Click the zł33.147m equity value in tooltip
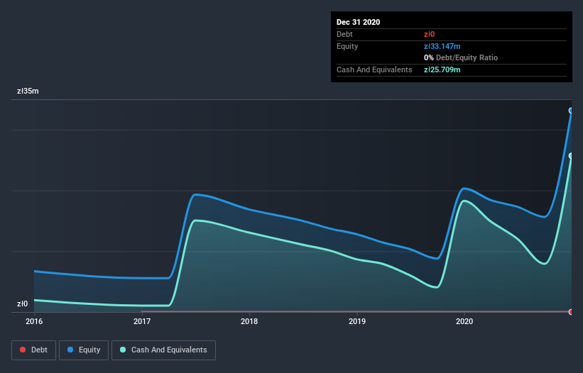Screen dimensions: 583x373 (442, 46)
